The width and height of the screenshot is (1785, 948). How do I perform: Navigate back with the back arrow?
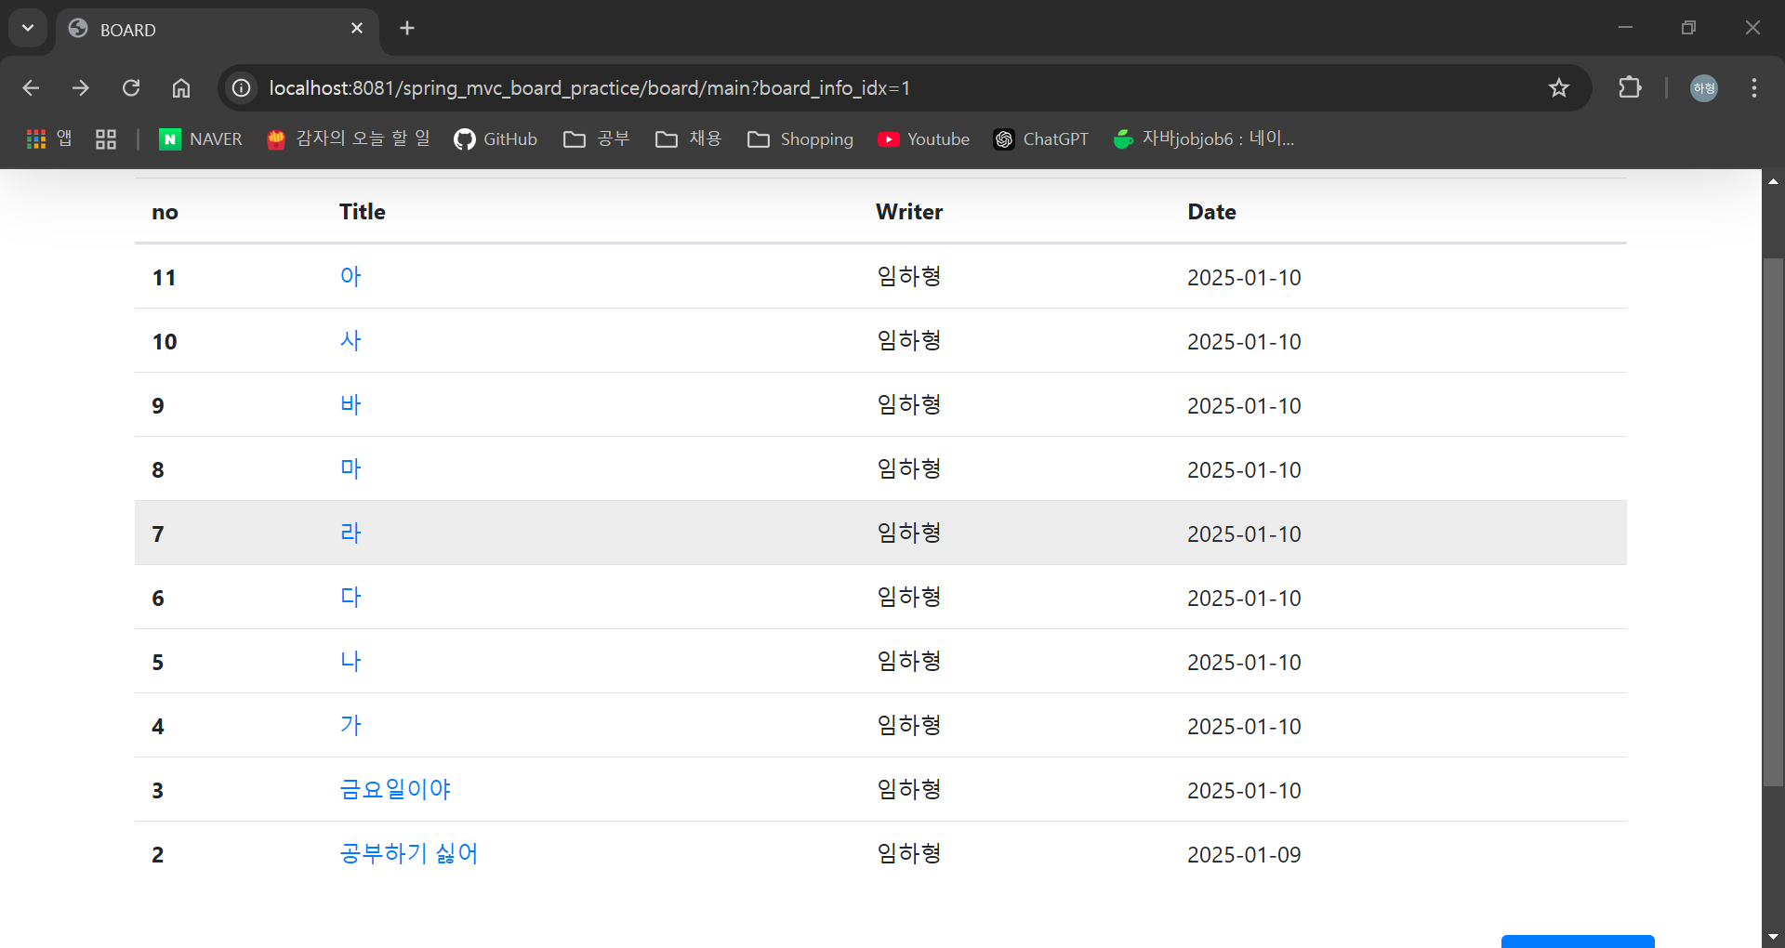point(31,87)
